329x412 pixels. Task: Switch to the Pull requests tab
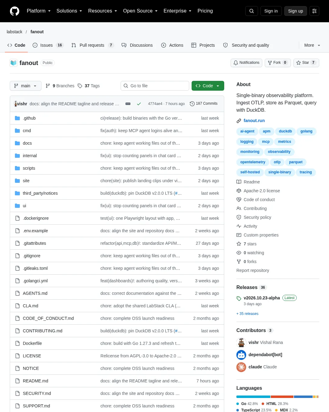(x=93, y=45)
